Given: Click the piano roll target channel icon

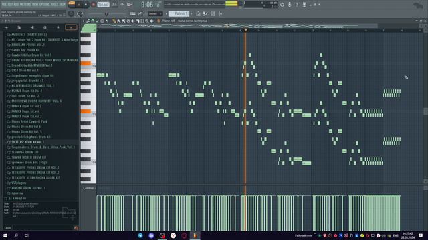Looking at the screenshot, I should tap(158, 21).
